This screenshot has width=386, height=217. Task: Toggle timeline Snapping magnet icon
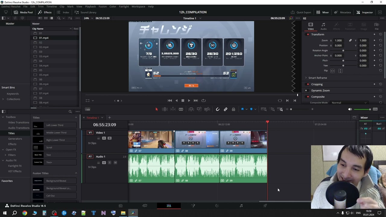(217, 109)
